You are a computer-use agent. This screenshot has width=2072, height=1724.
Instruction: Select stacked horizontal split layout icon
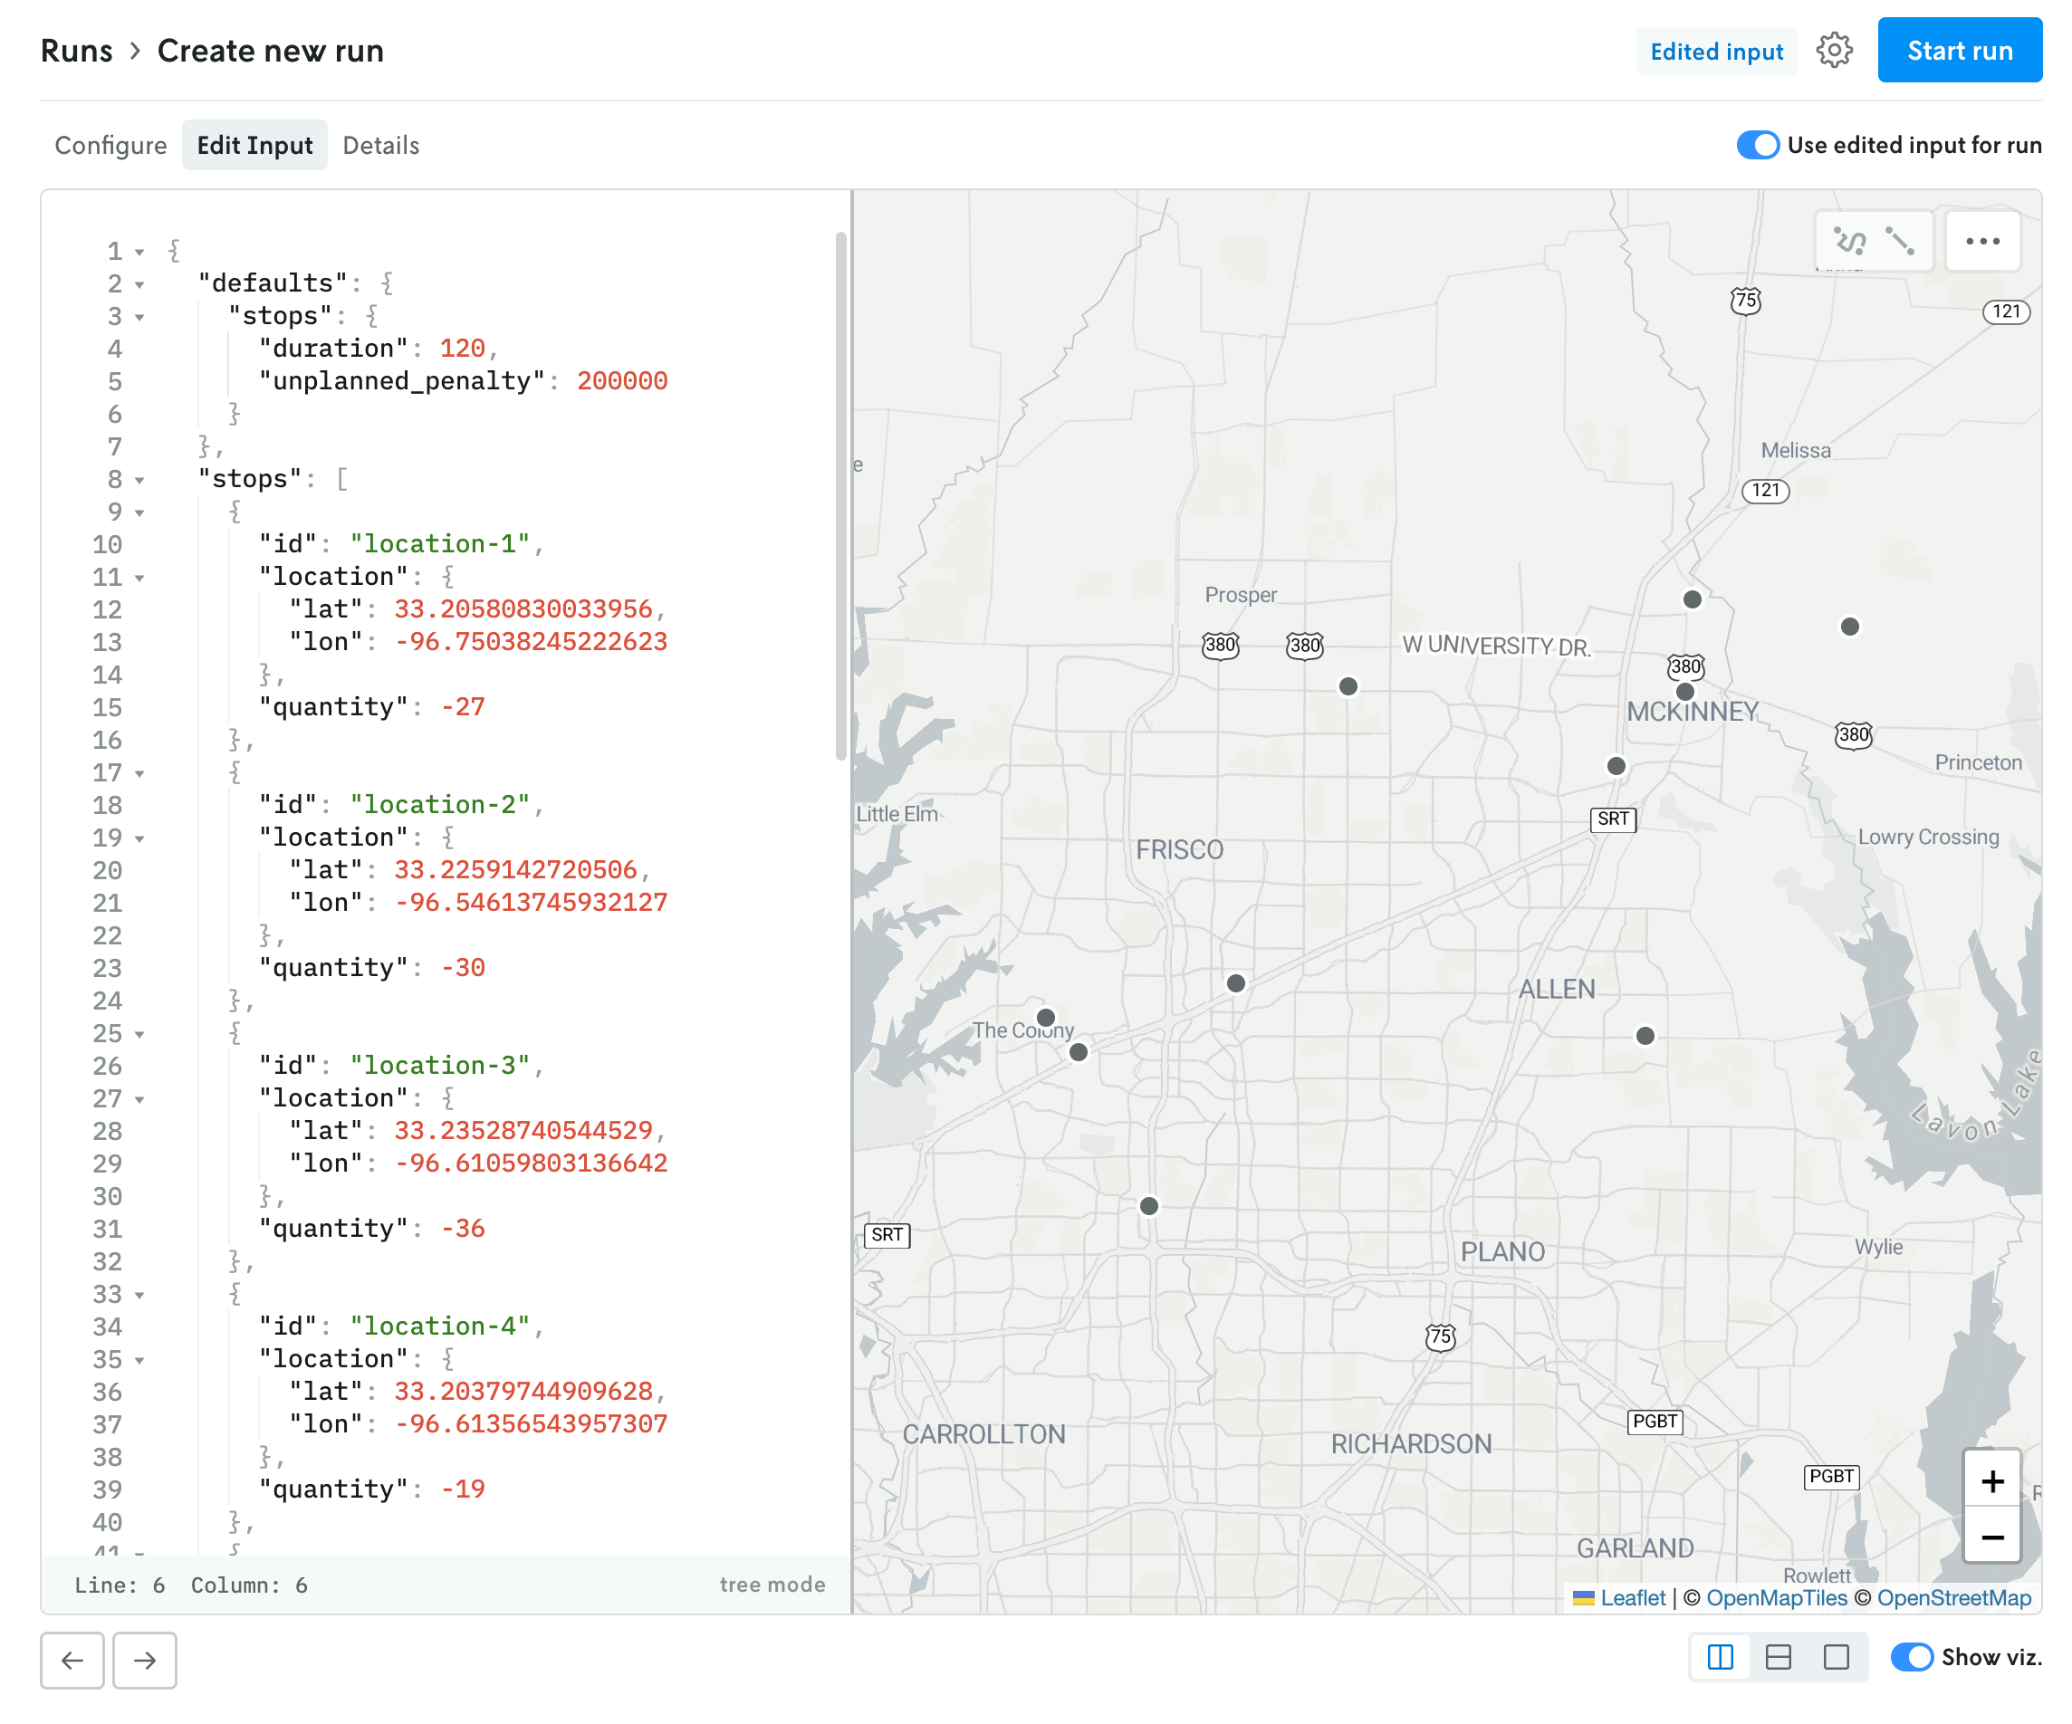pos(1778,1657)
